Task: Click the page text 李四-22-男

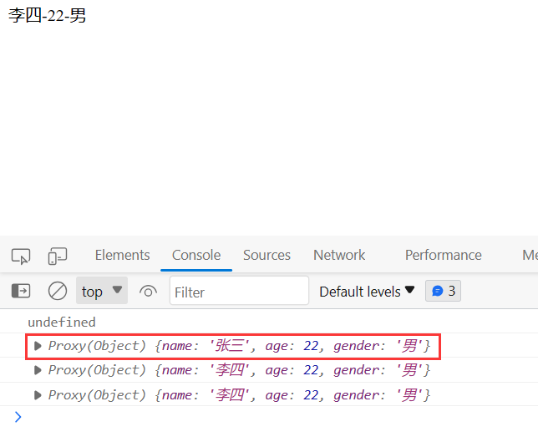Action: click(47, 16)
